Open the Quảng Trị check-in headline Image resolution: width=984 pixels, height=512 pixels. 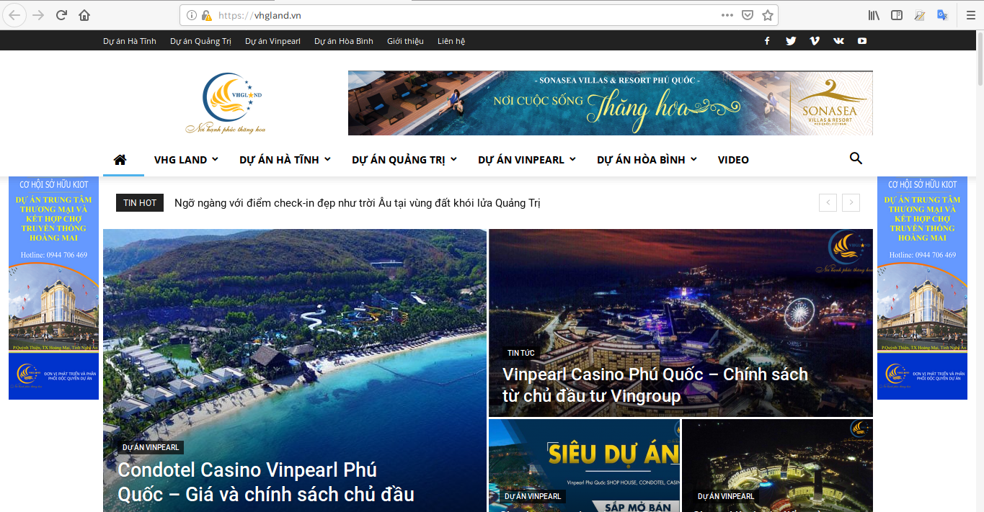click(x=358, y=203)
